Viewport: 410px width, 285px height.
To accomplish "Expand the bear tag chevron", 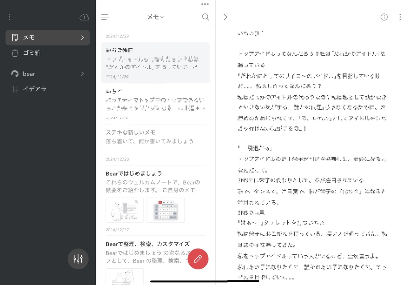I will (x=82, y=74).
